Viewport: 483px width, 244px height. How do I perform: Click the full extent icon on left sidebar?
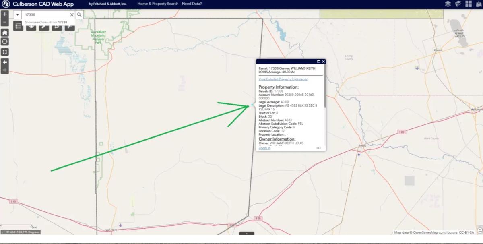(x=5, y=52)
